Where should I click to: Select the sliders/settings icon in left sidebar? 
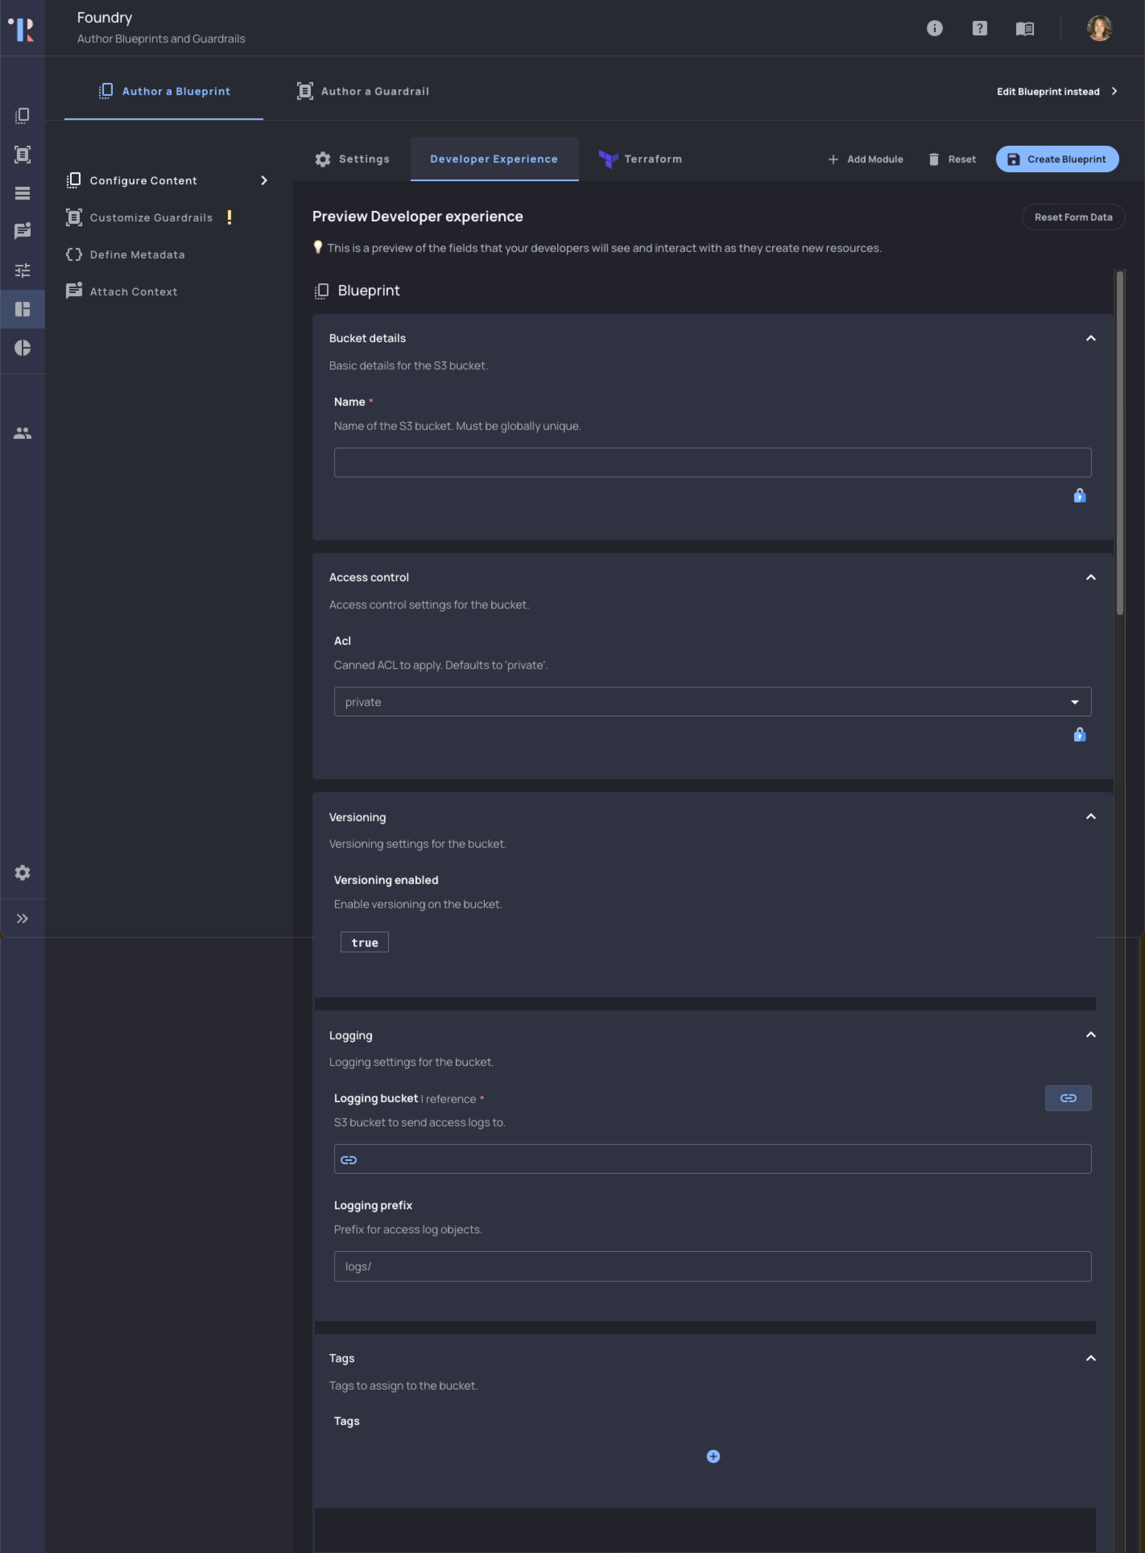pos(23,270)
